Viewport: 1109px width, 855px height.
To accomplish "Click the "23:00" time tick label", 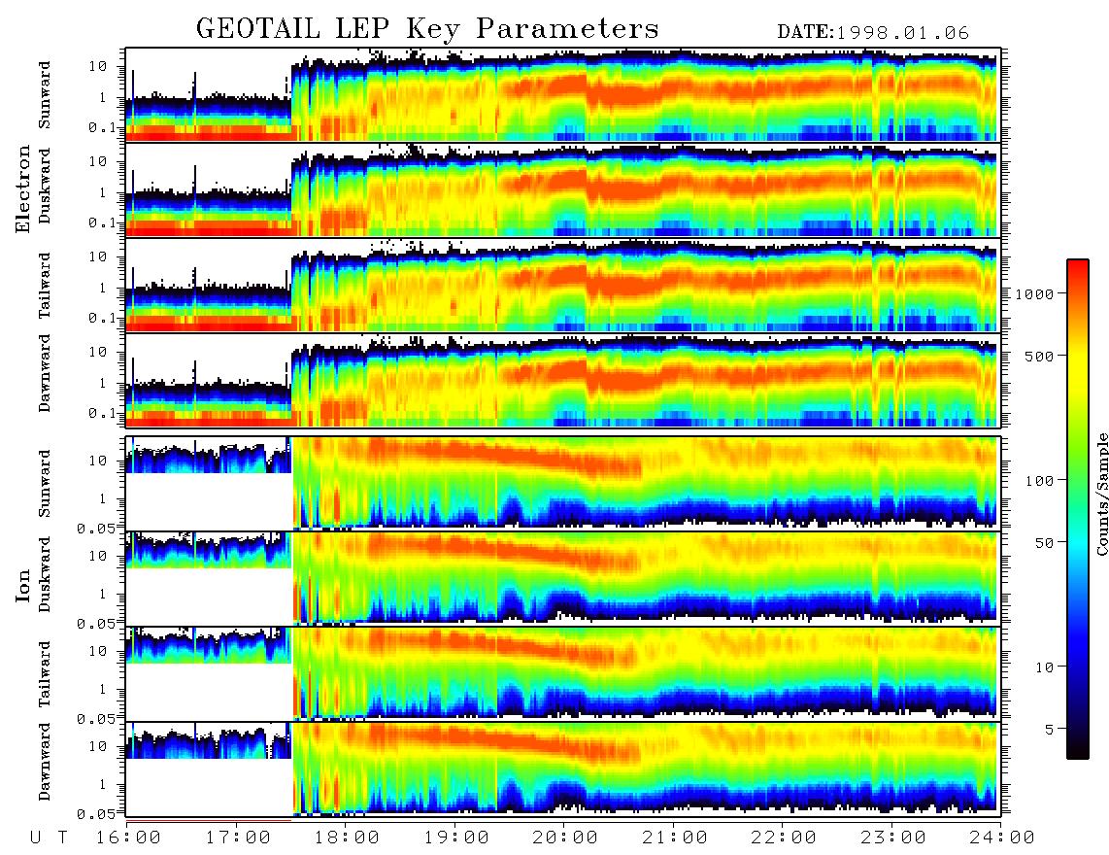I will pos(892,838).
